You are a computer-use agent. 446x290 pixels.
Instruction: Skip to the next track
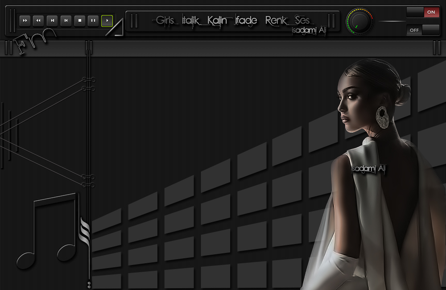point(52,21)
